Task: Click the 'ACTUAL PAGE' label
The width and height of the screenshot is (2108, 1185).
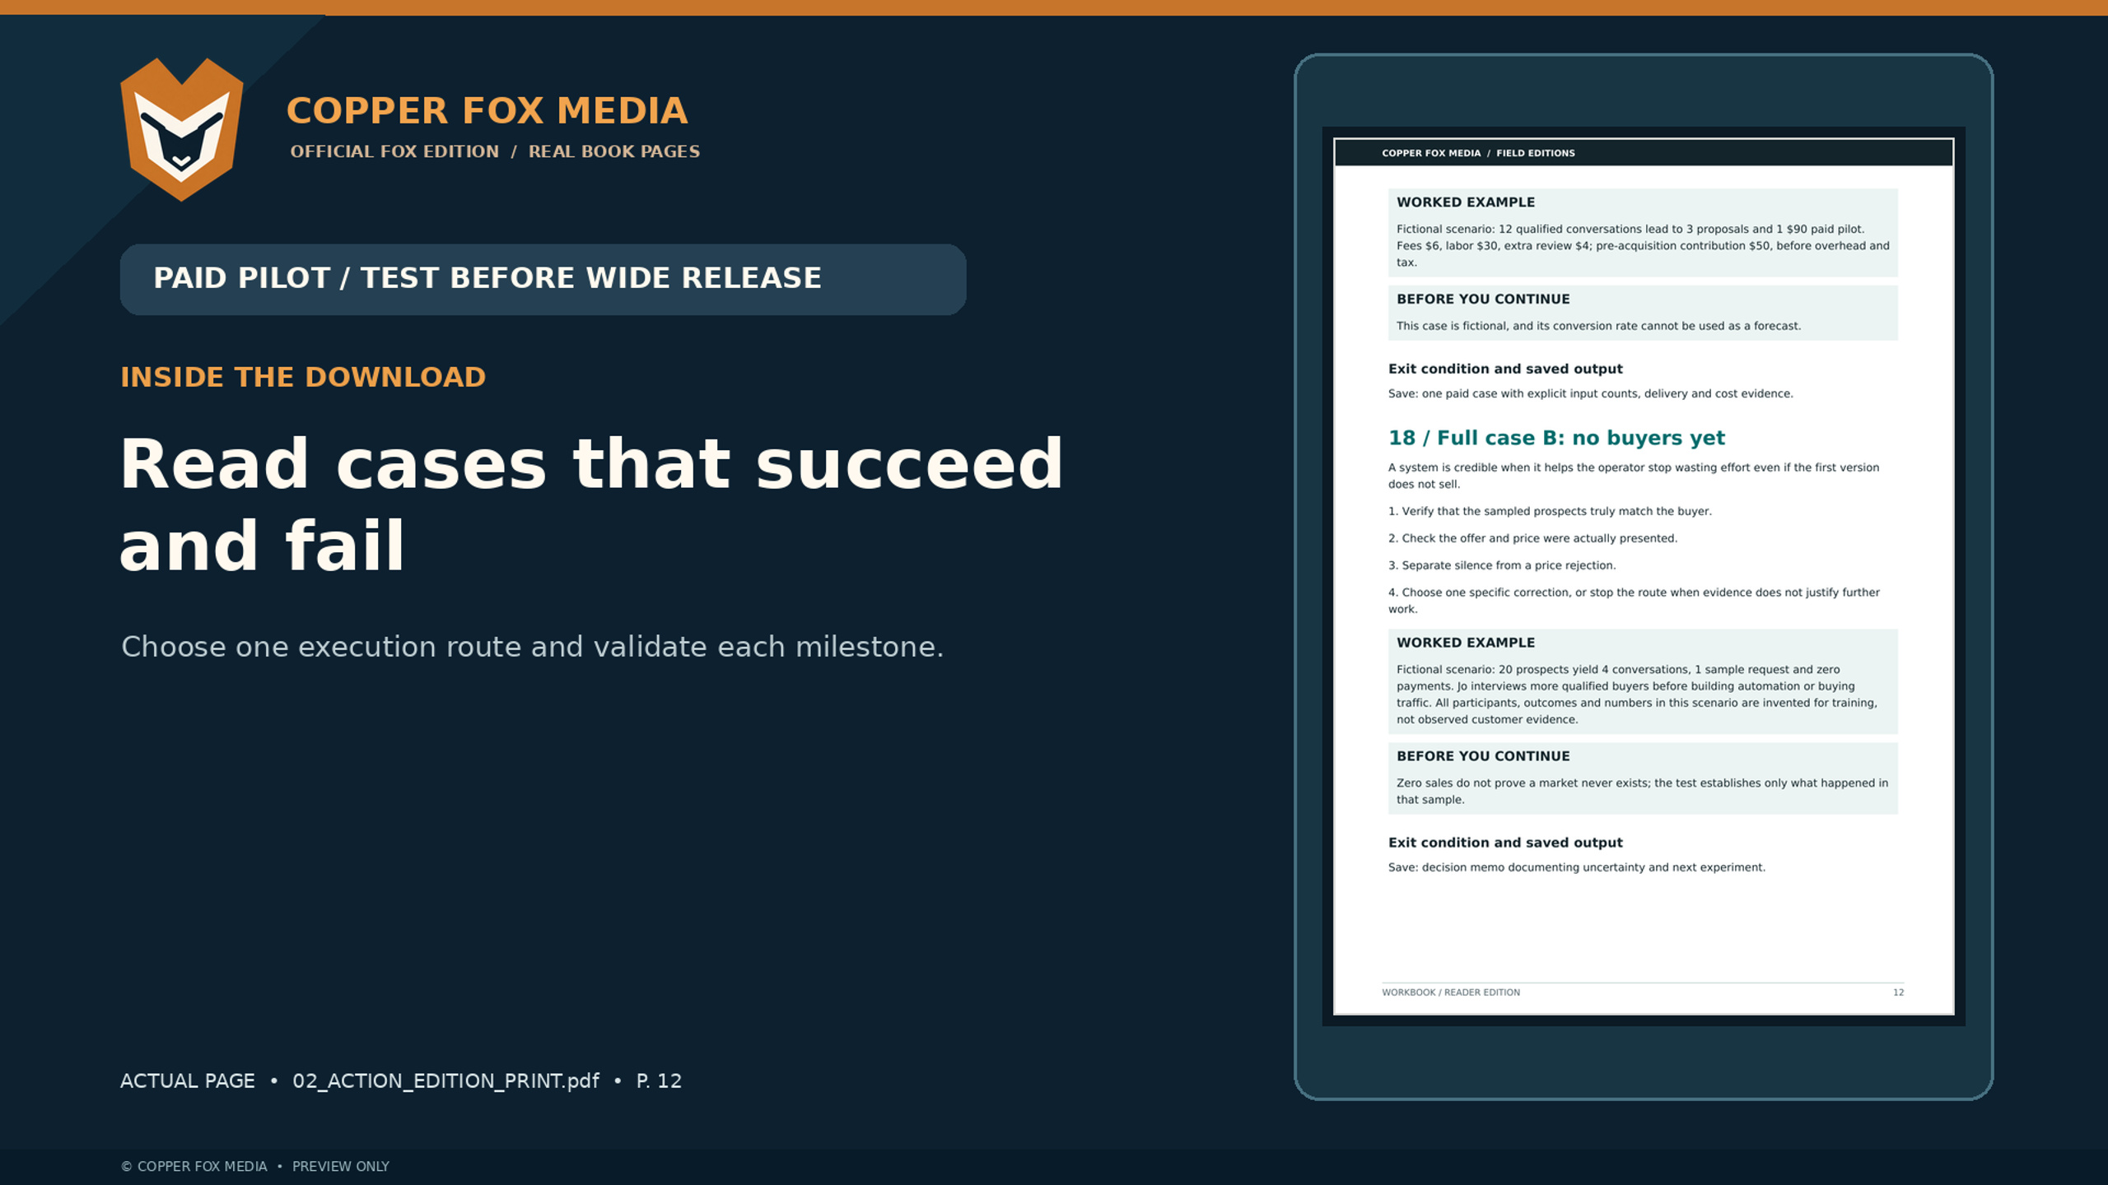Action: pos(188,1080)
